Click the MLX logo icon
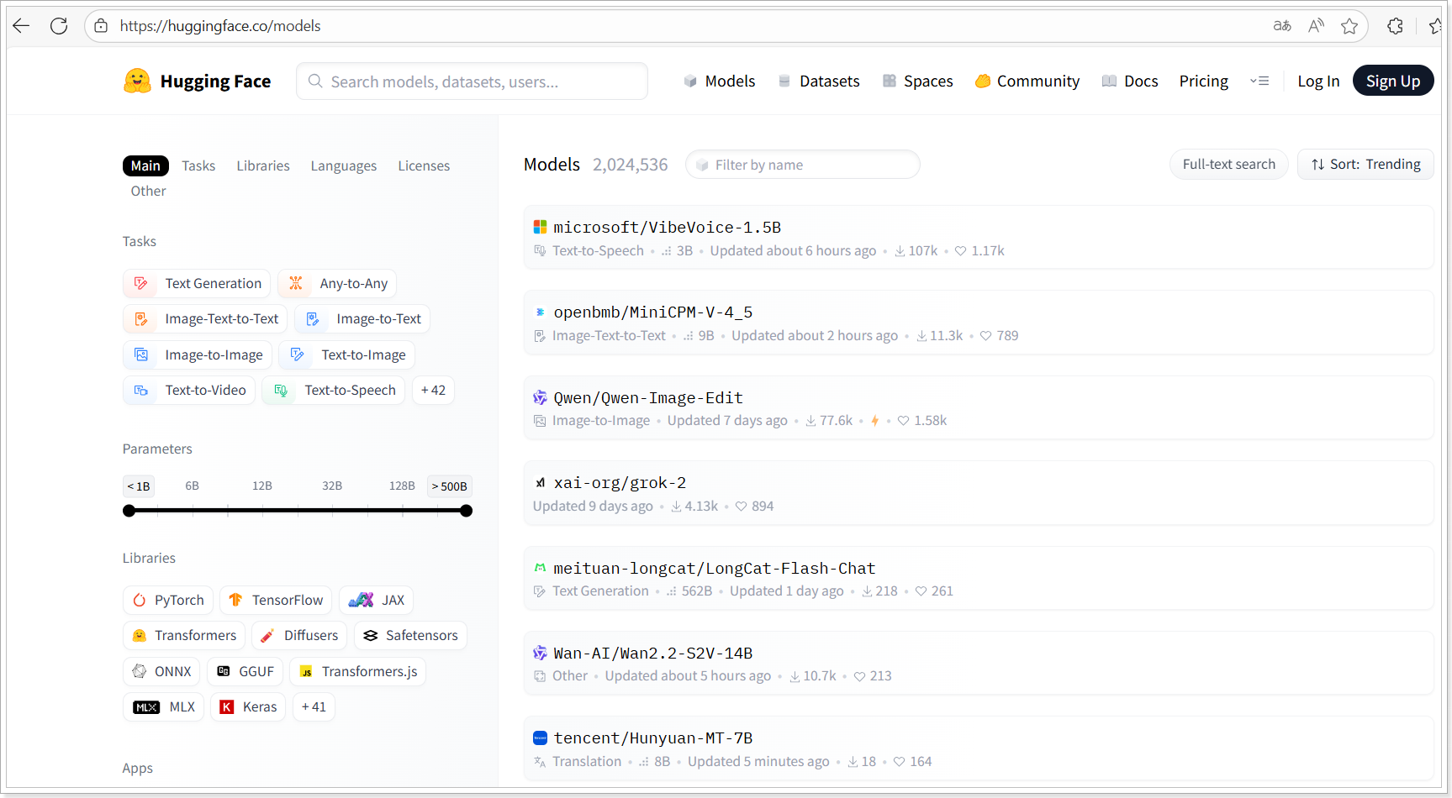1452x798 pixels. coord(146,707)
